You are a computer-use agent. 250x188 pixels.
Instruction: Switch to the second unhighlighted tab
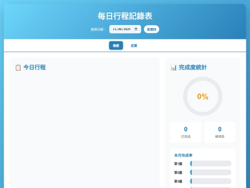click(x=134, y=45)
